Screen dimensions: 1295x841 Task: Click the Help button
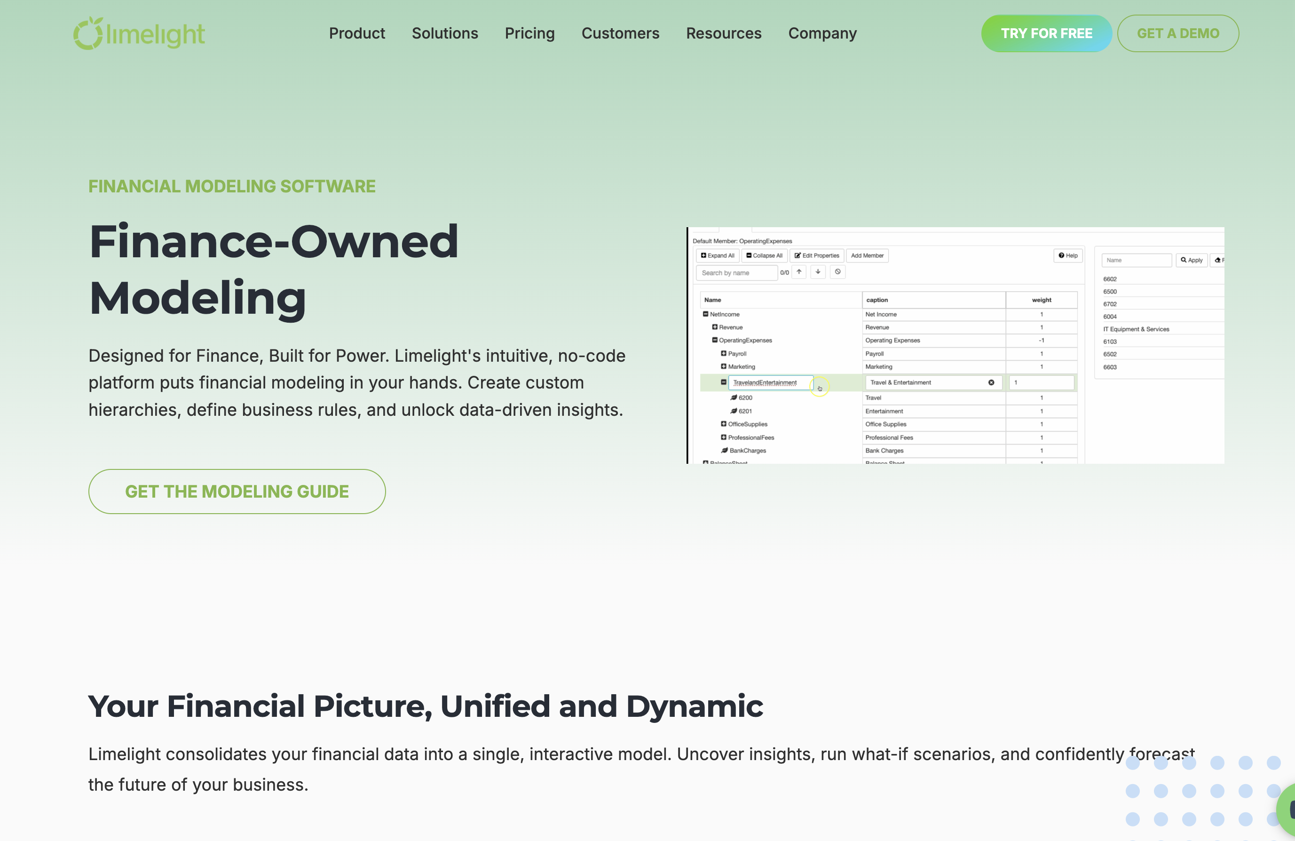(1068, 255)
